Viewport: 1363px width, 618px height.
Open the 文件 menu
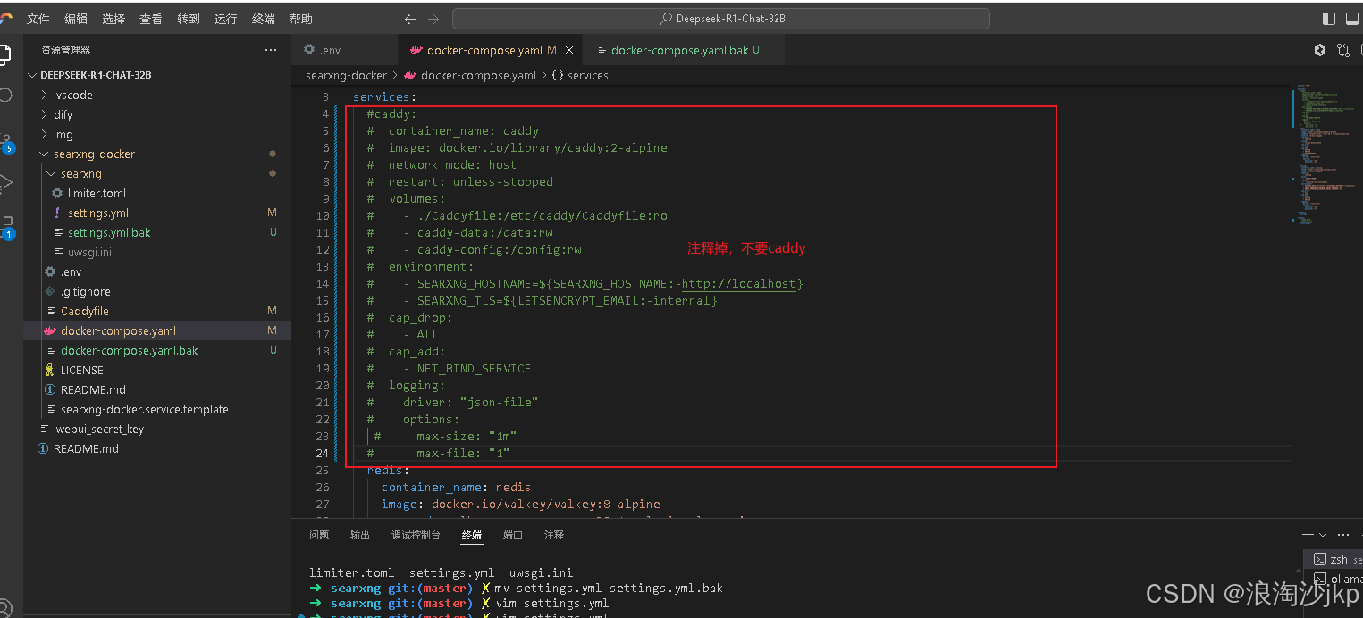pyautogui.click(x=38, y=19)
